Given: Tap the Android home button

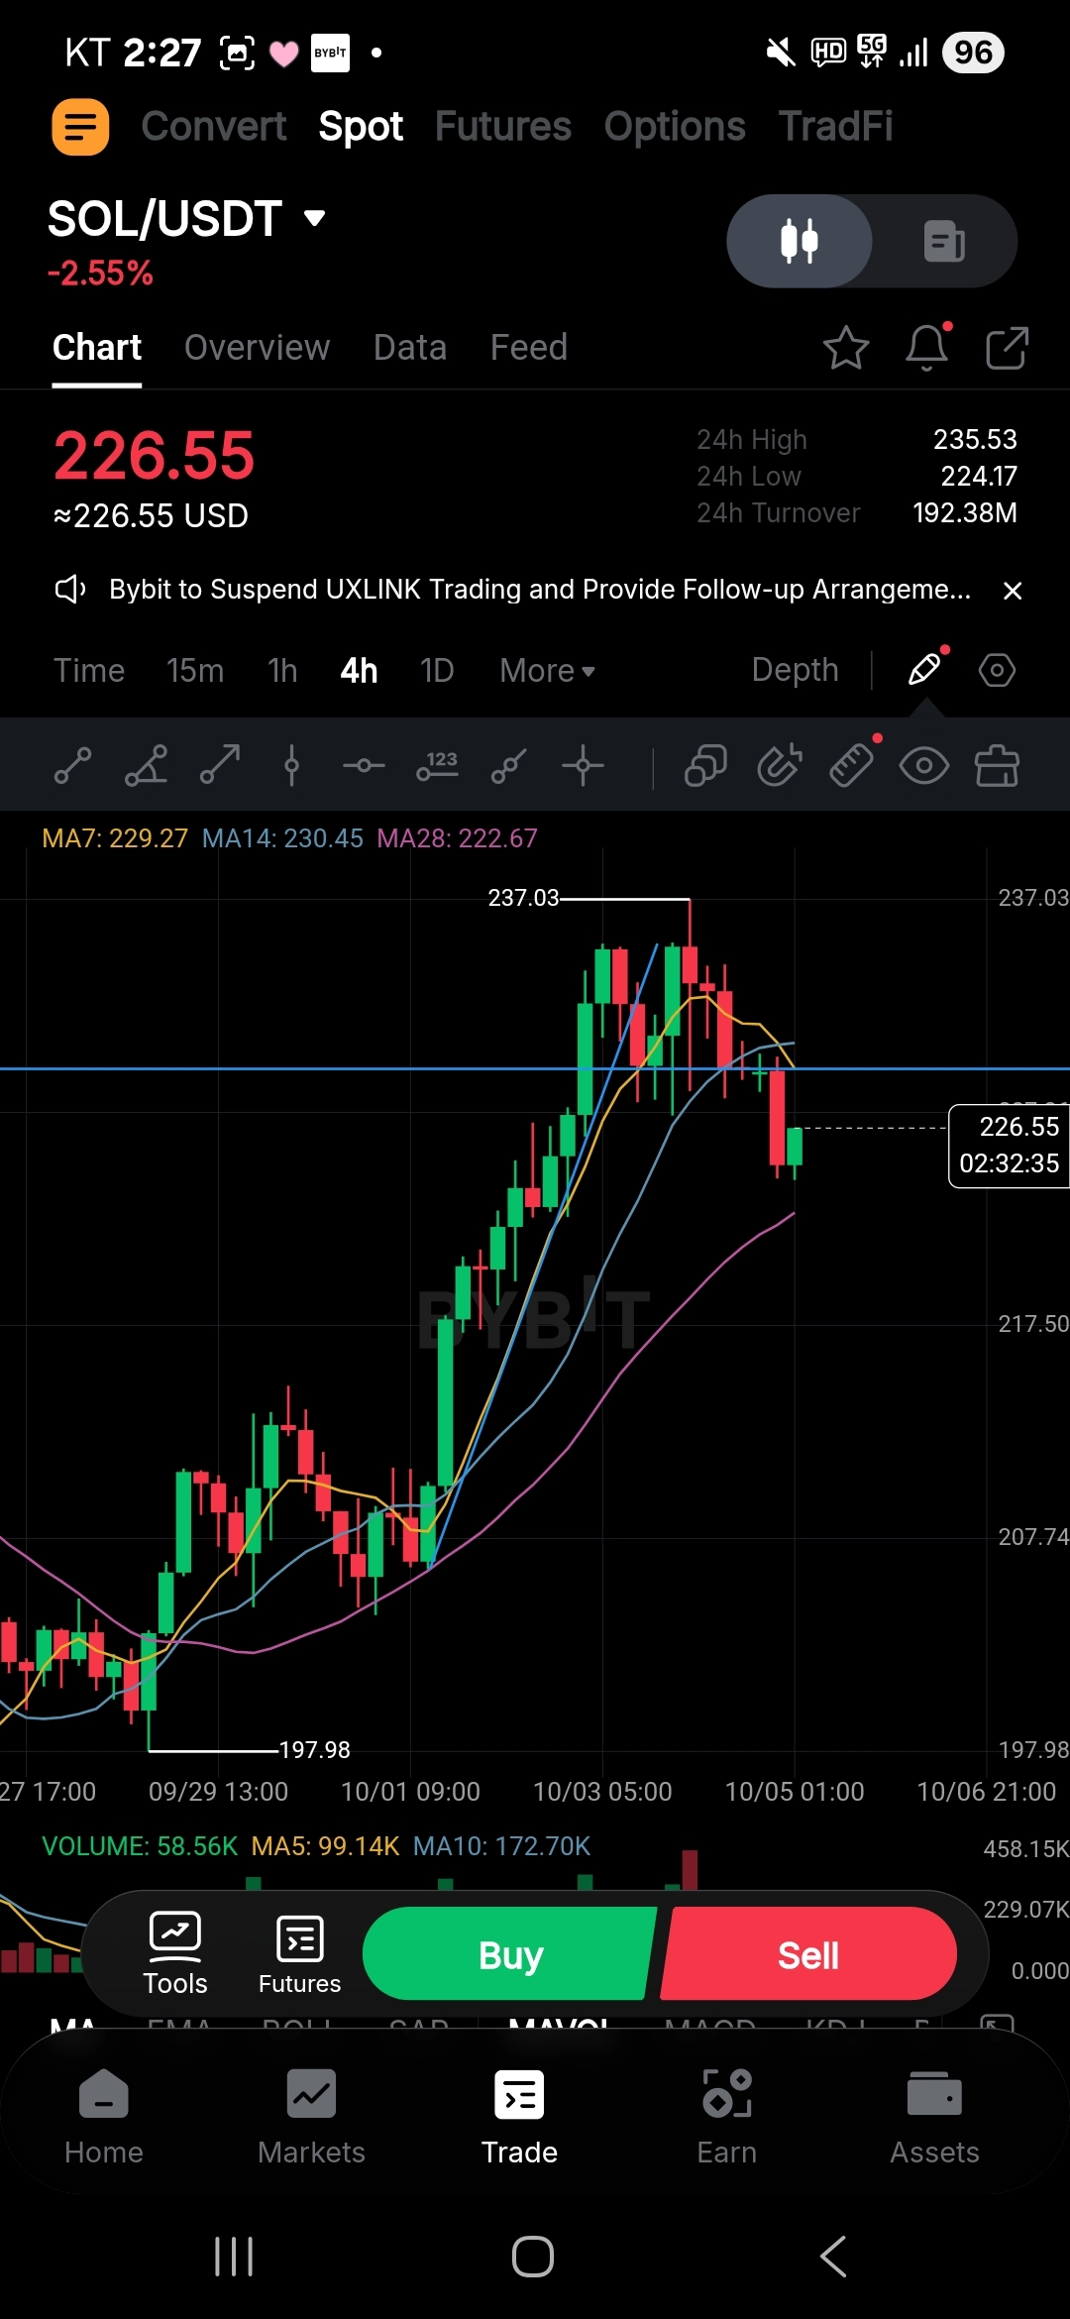Looking at the screenshot, I should point(533,2257).
